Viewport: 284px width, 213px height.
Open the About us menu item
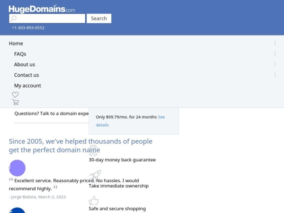click(x=25, y=64)
